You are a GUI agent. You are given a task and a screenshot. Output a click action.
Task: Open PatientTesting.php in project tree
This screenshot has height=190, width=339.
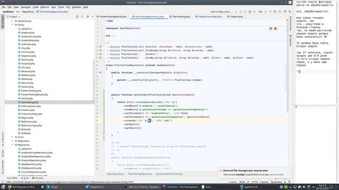31,91
